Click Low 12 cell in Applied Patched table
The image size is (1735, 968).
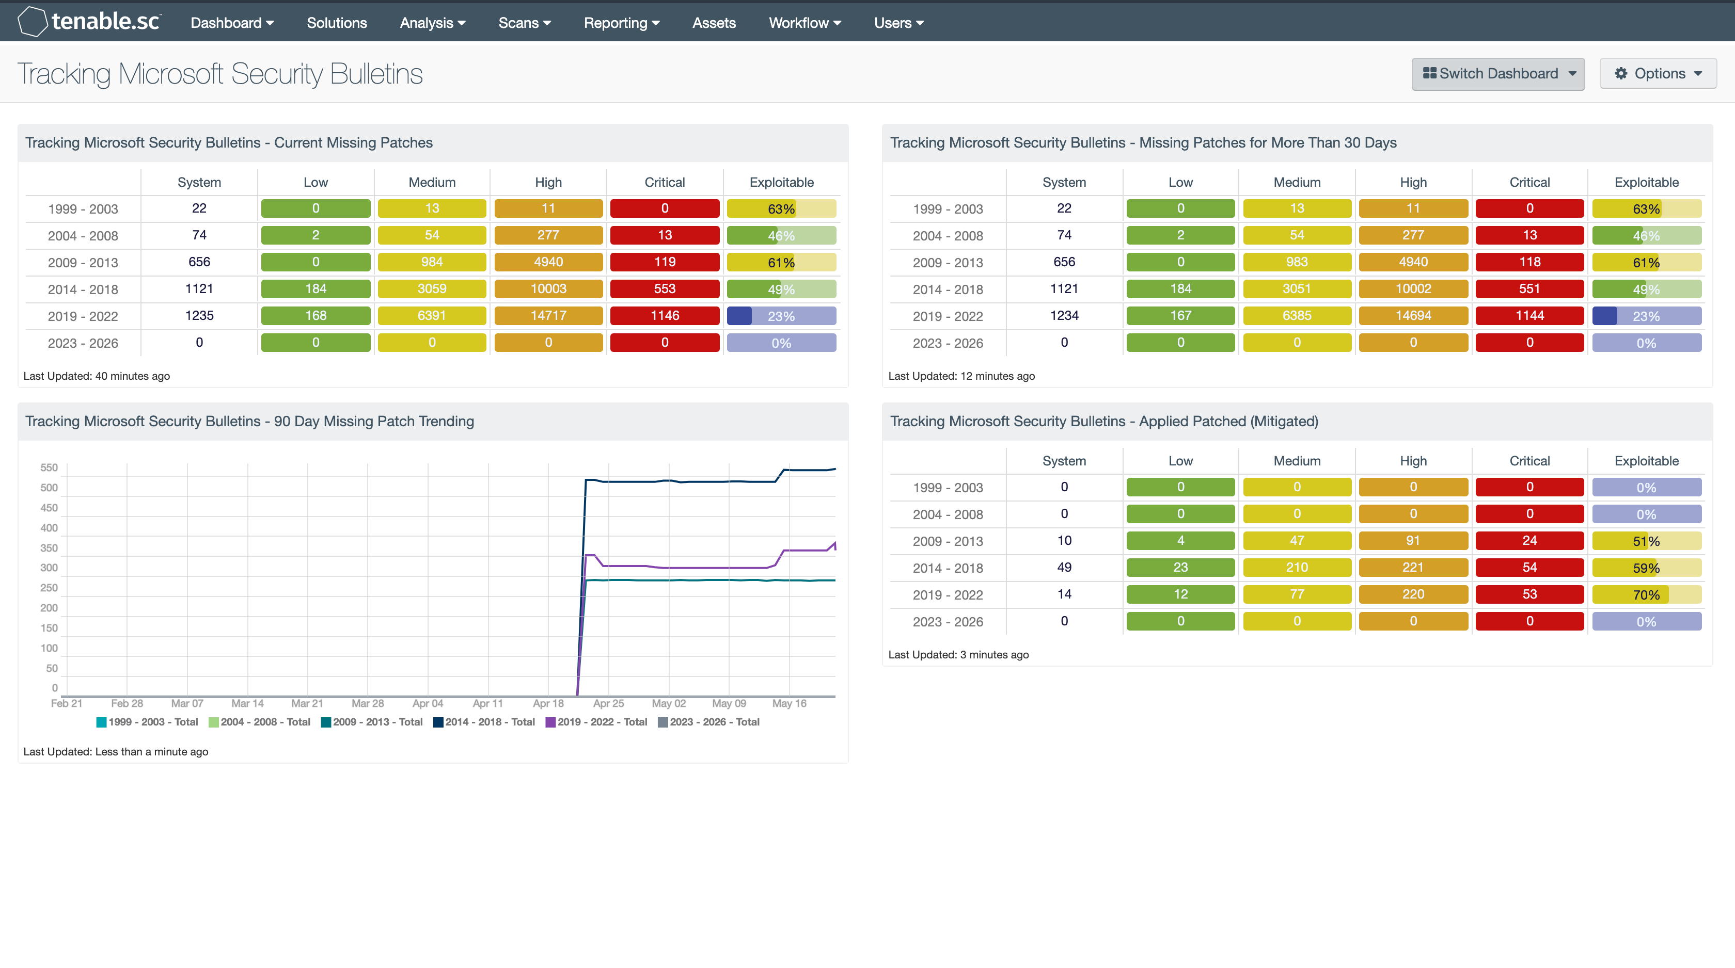1180,594
